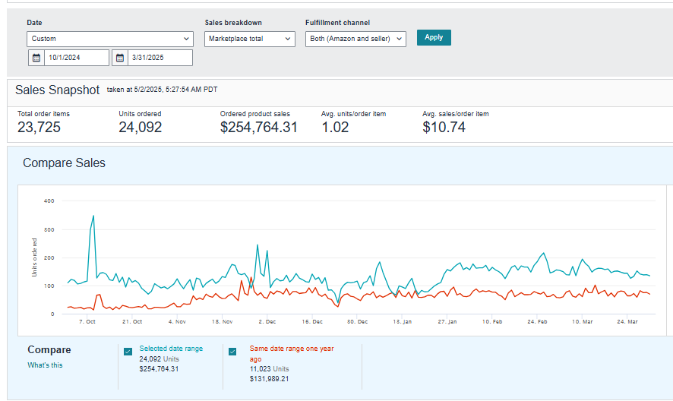Click the Same date range one year ago label
Viewport: 673px width, 401px height.
[292, 354]
